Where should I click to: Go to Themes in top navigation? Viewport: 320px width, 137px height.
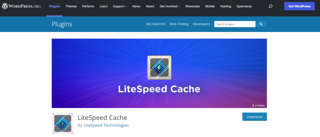pos(71,6)
